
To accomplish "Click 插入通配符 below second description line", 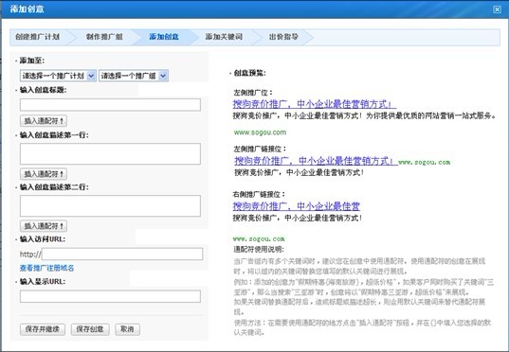I will [44, 226].
